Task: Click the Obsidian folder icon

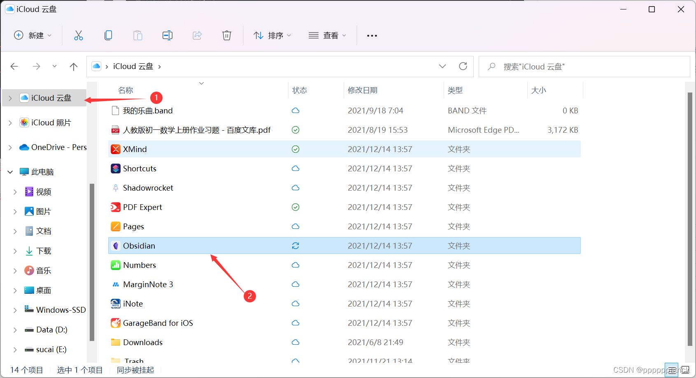Action: (116, 246)
